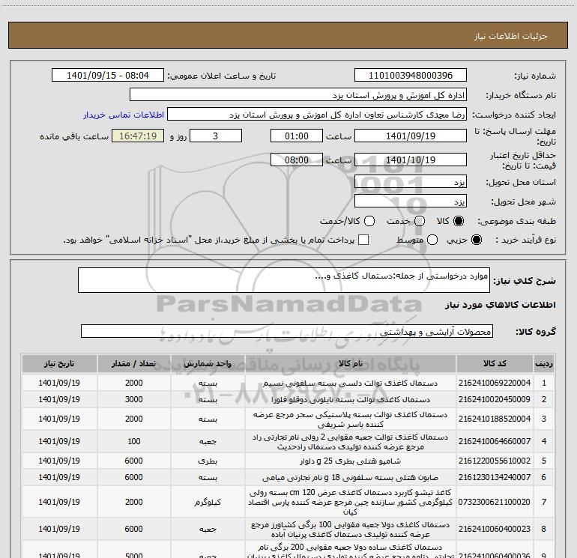Image resolution: width=577 pixels, height=558 pixels.
Task: Click the deadline hour 01:00 field
Action: (297, 136)
